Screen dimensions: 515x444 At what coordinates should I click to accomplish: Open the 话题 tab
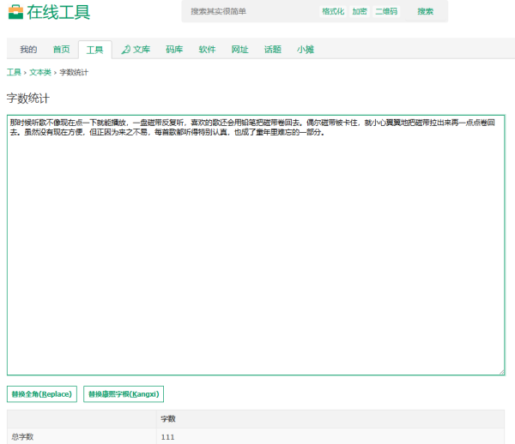click(x=273, y=50)
